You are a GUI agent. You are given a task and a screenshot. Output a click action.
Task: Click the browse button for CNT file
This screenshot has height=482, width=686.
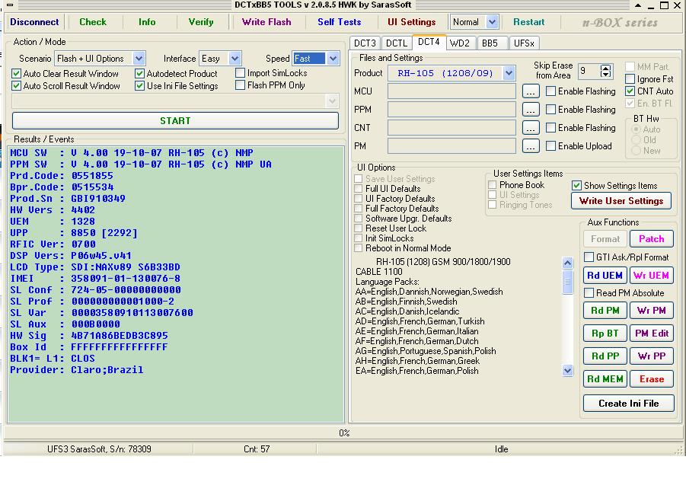(531, 128)
